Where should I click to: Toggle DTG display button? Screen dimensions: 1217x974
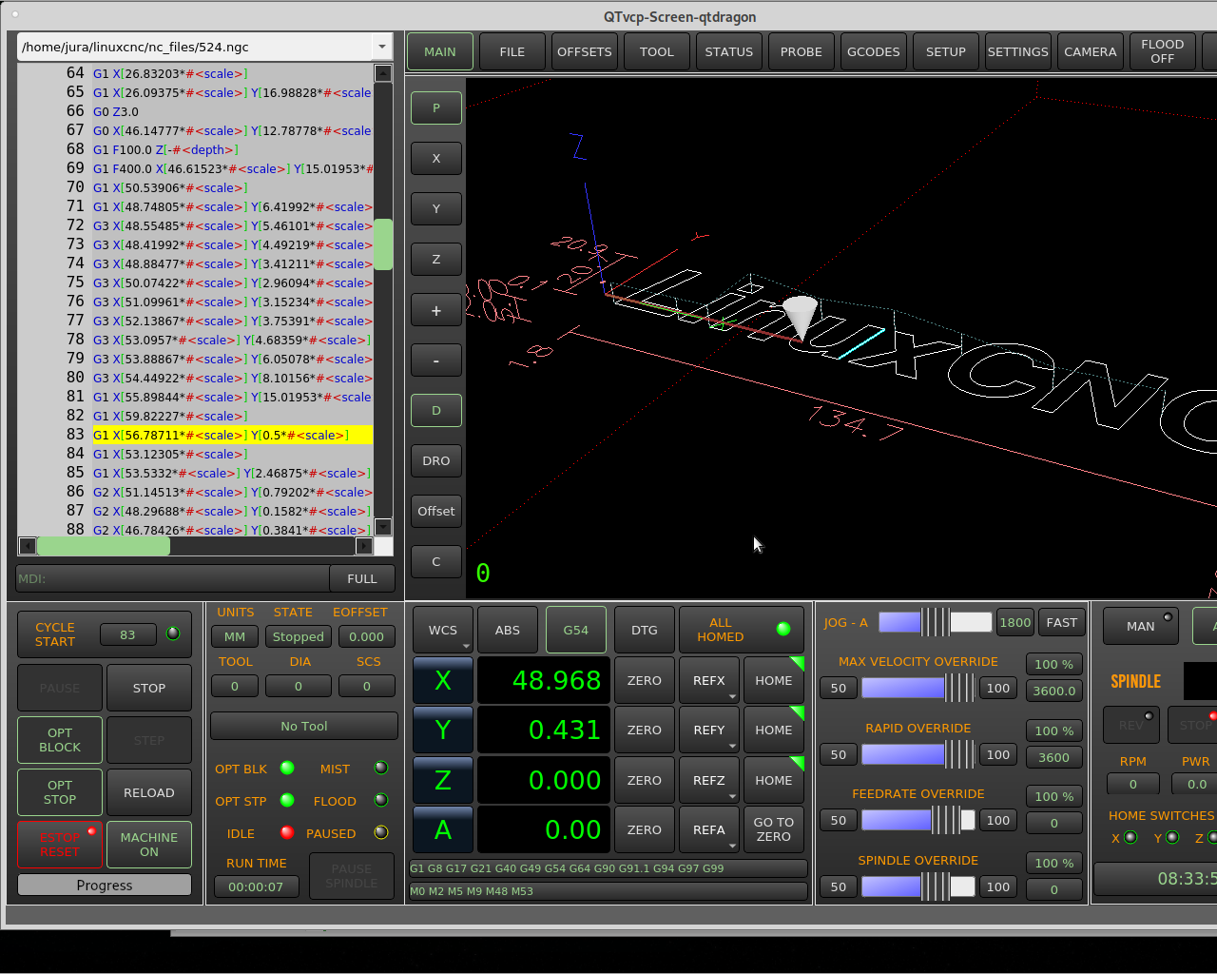click(645, 630)
